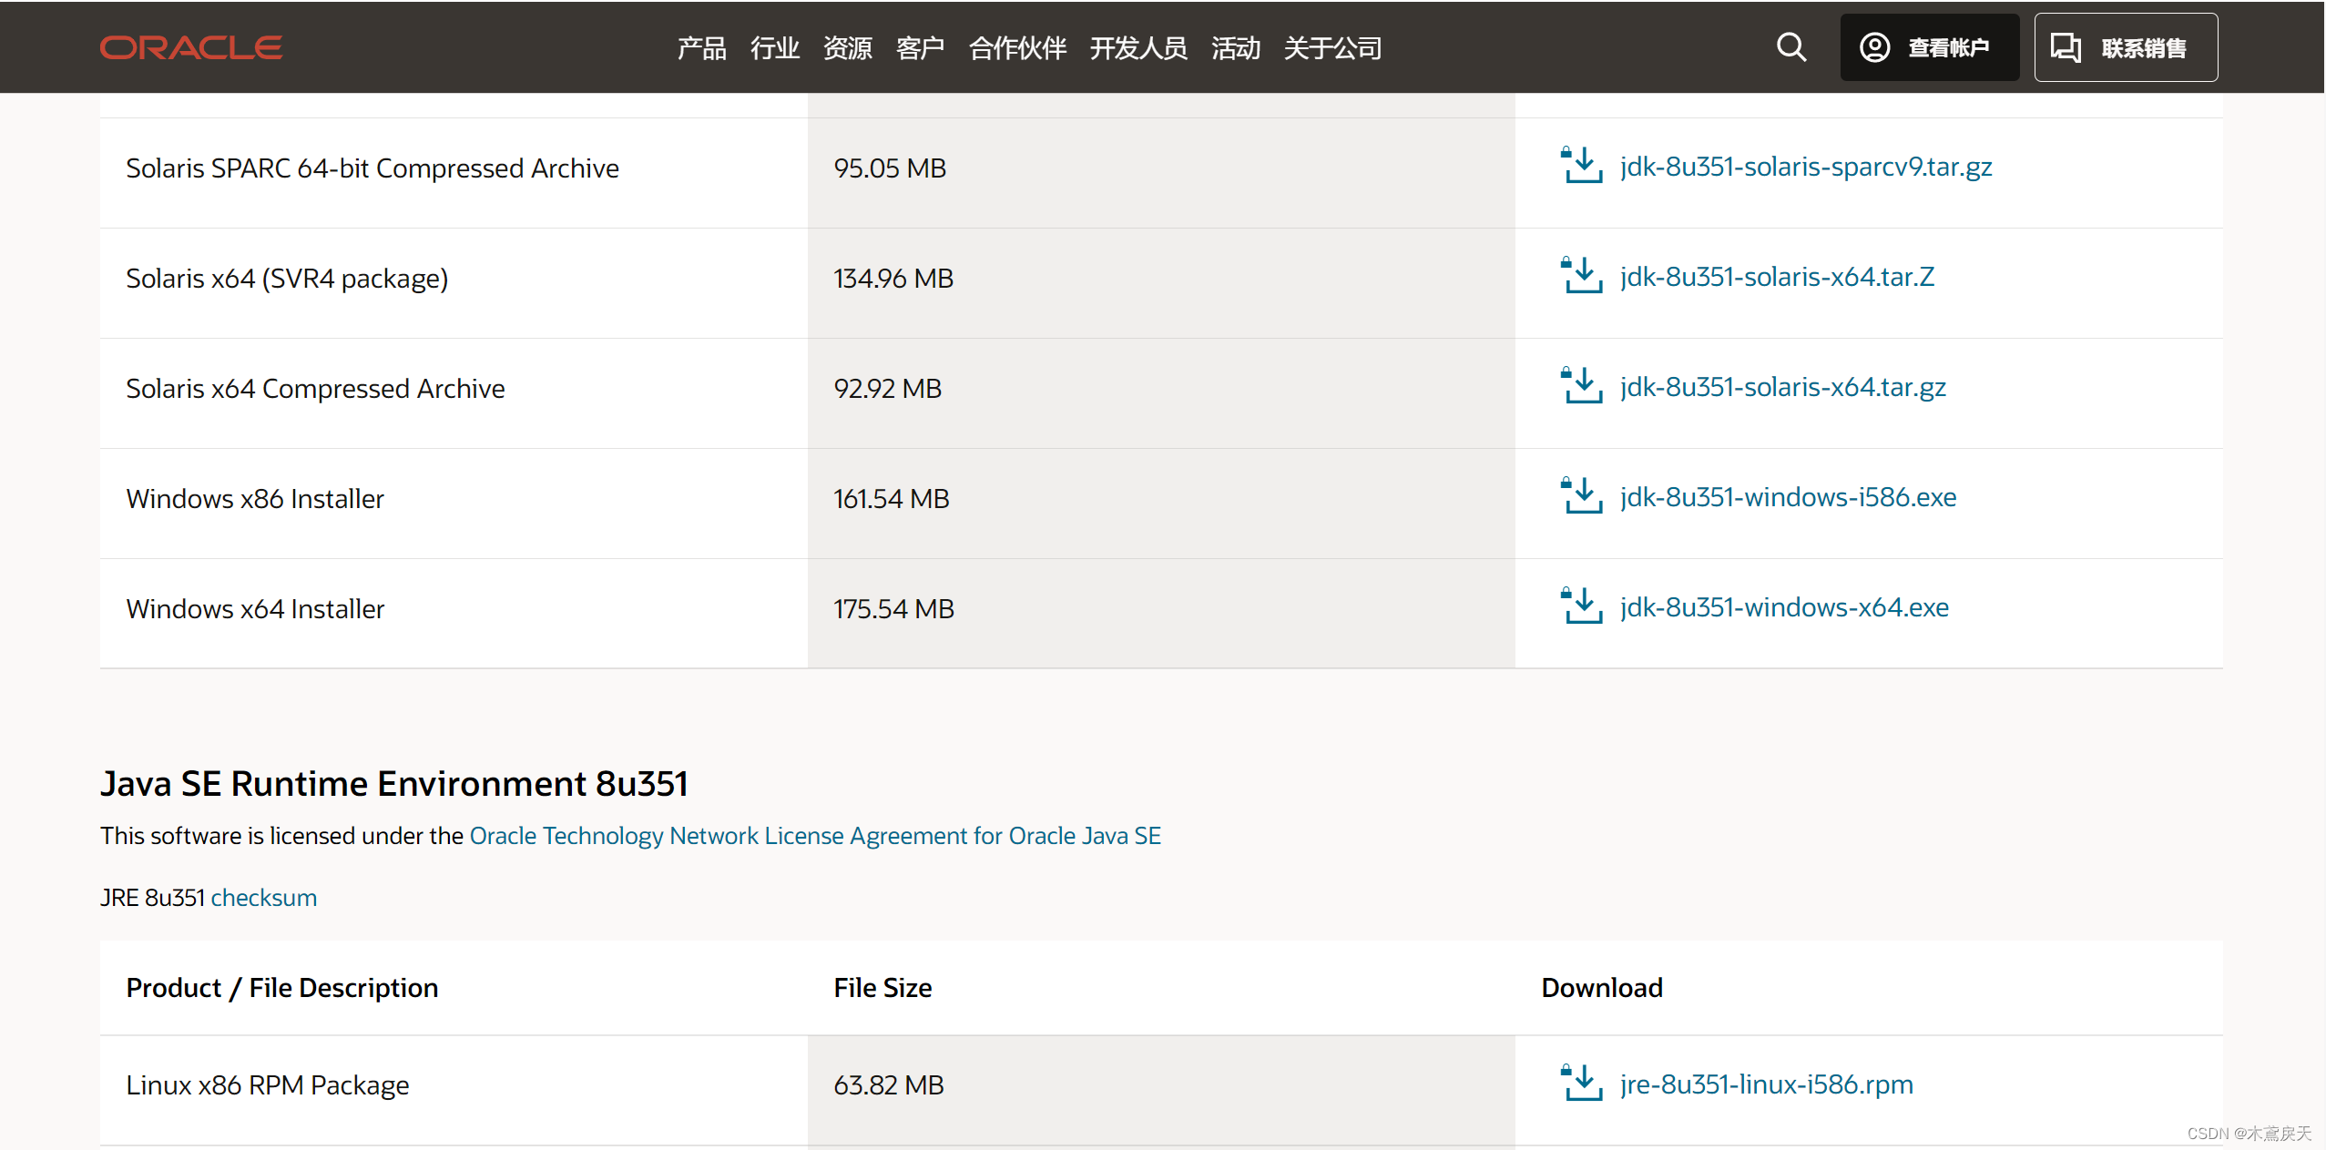The image size is (2326, 1150).
Task: Open the 资源 navigation menu
Action: pyautogui.click(x=847, y=48)
